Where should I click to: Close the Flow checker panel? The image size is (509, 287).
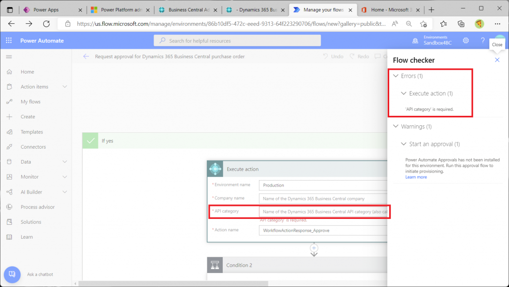tap(497, 60)
